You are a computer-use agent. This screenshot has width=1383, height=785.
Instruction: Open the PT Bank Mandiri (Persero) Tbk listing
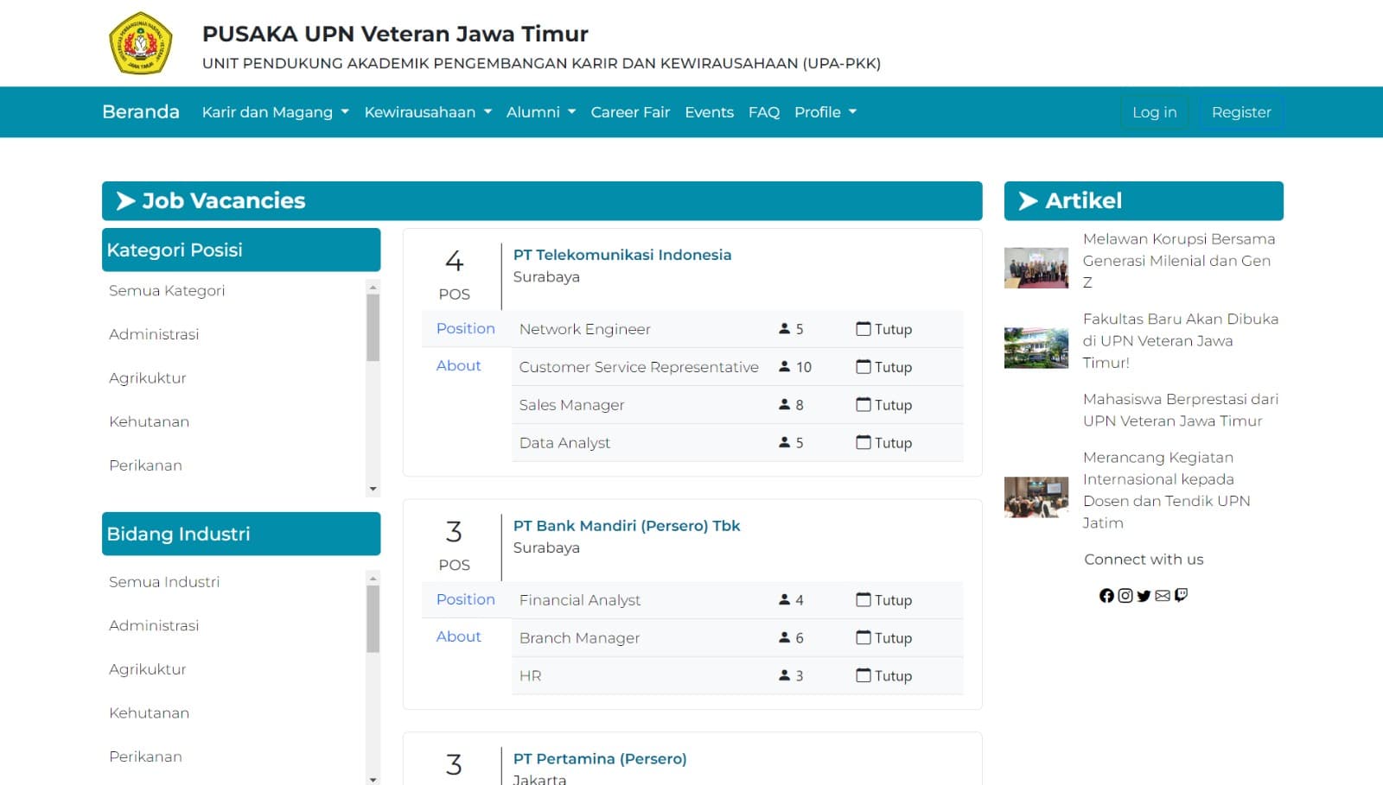point(628,525)
